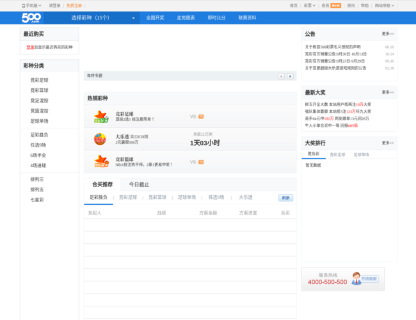Select the 足球单场 tab in 大奖排行

362,155
